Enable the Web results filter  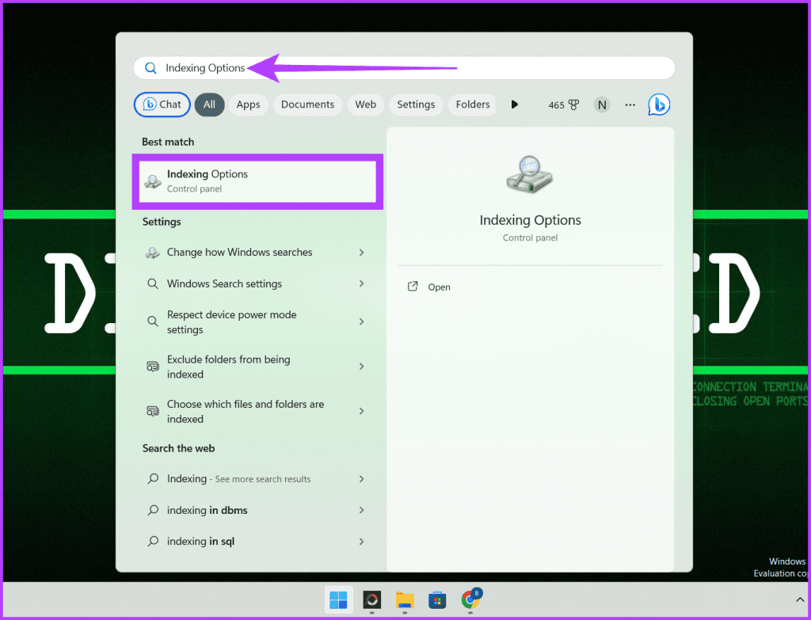click(x=365, y=105)
